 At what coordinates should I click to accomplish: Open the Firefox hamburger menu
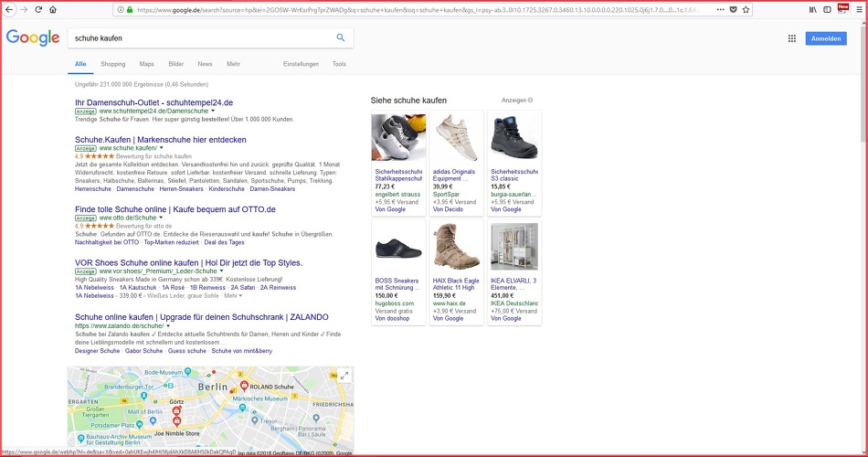[x=859, y=9]
